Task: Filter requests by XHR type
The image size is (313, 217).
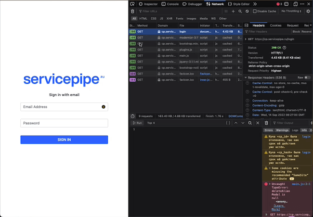Action: [x=170, y=19]
